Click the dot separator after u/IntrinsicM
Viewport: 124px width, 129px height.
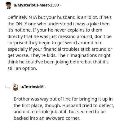click(46, 87)
